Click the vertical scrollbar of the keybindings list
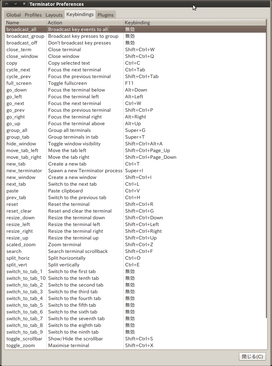 pos(267,168)
